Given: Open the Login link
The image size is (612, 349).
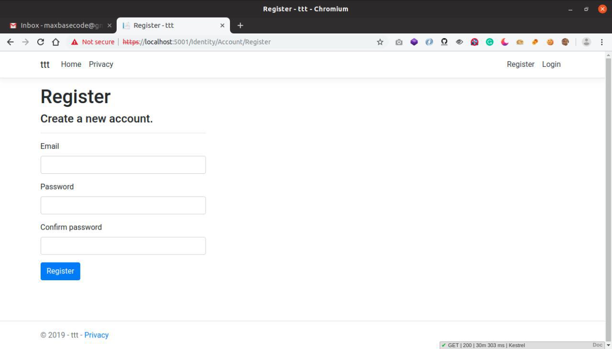Looking at the screenshot, I should click(x=551, y=64).
